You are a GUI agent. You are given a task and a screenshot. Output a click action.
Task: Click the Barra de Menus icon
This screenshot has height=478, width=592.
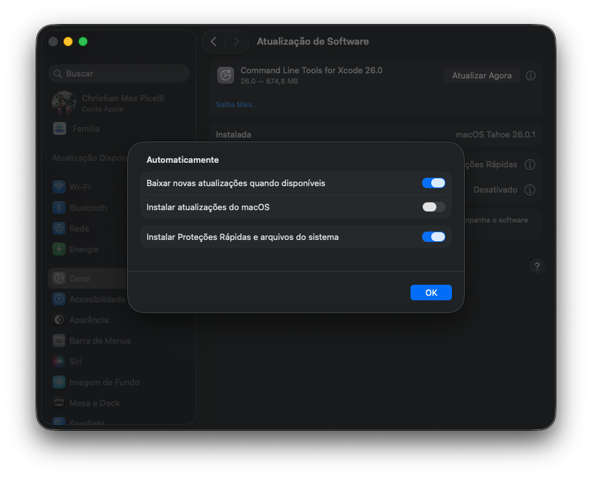pyautogui.click(x=59, y=341)
